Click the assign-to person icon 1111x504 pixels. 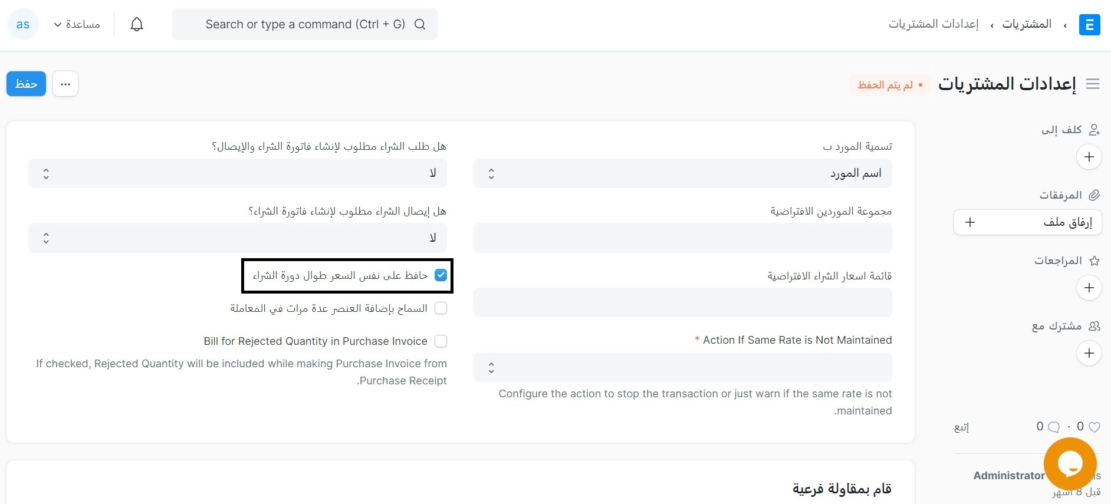(1094, 130)
